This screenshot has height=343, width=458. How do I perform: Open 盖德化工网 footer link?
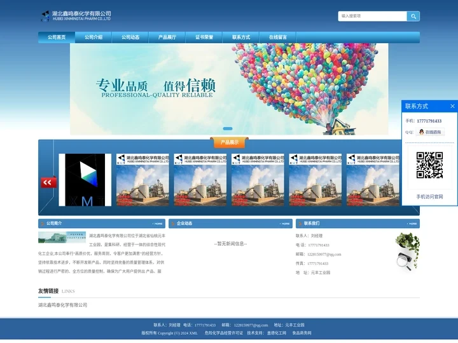277,333
